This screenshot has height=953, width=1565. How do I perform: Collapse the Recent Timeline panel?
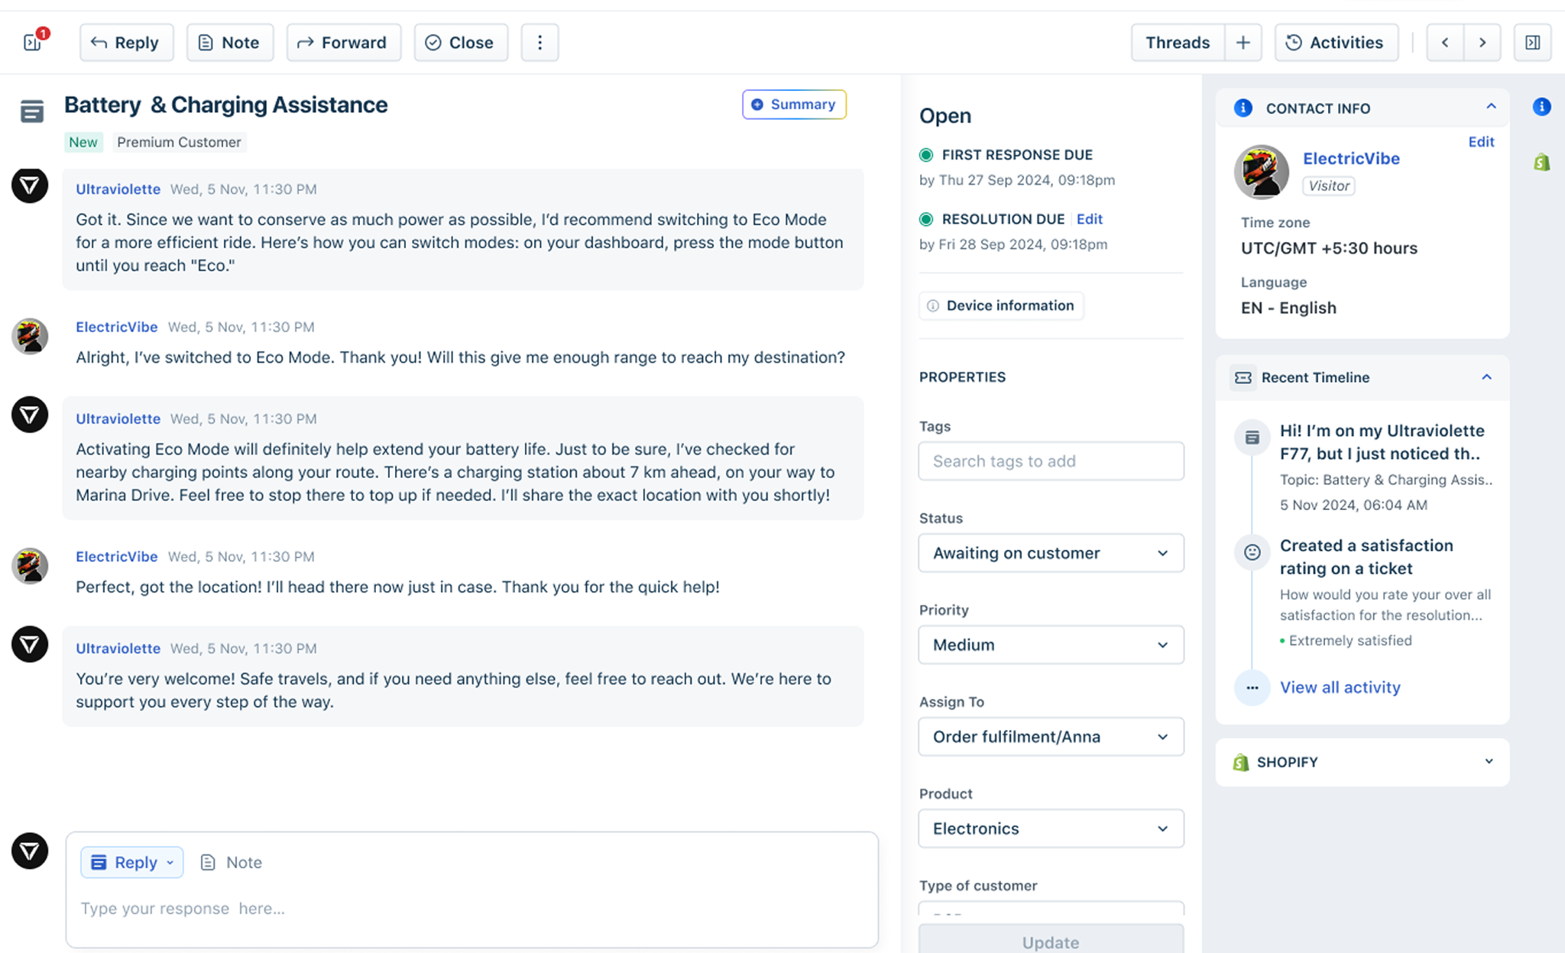(1486, 377)
